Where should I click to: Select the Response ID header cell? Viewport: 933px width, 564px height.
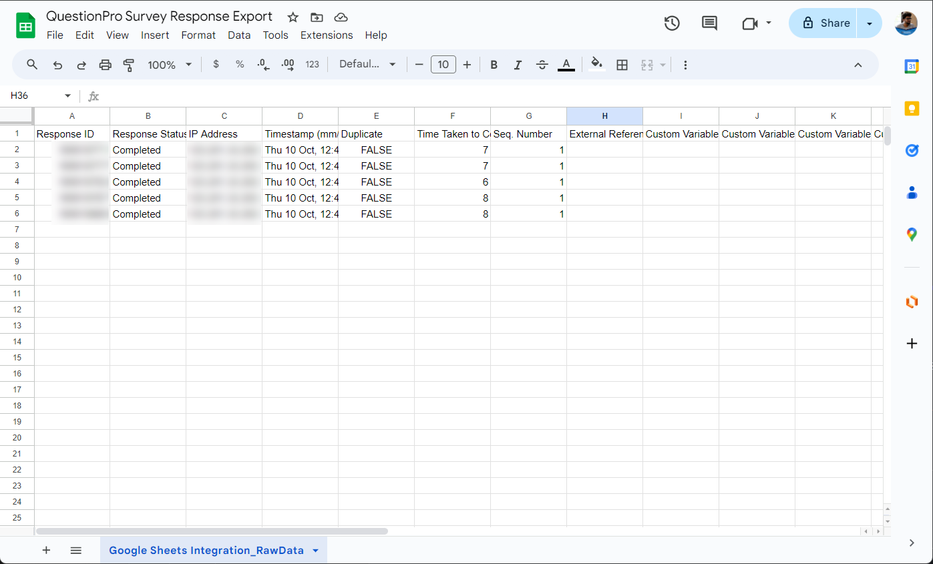(x=72, y=133)
